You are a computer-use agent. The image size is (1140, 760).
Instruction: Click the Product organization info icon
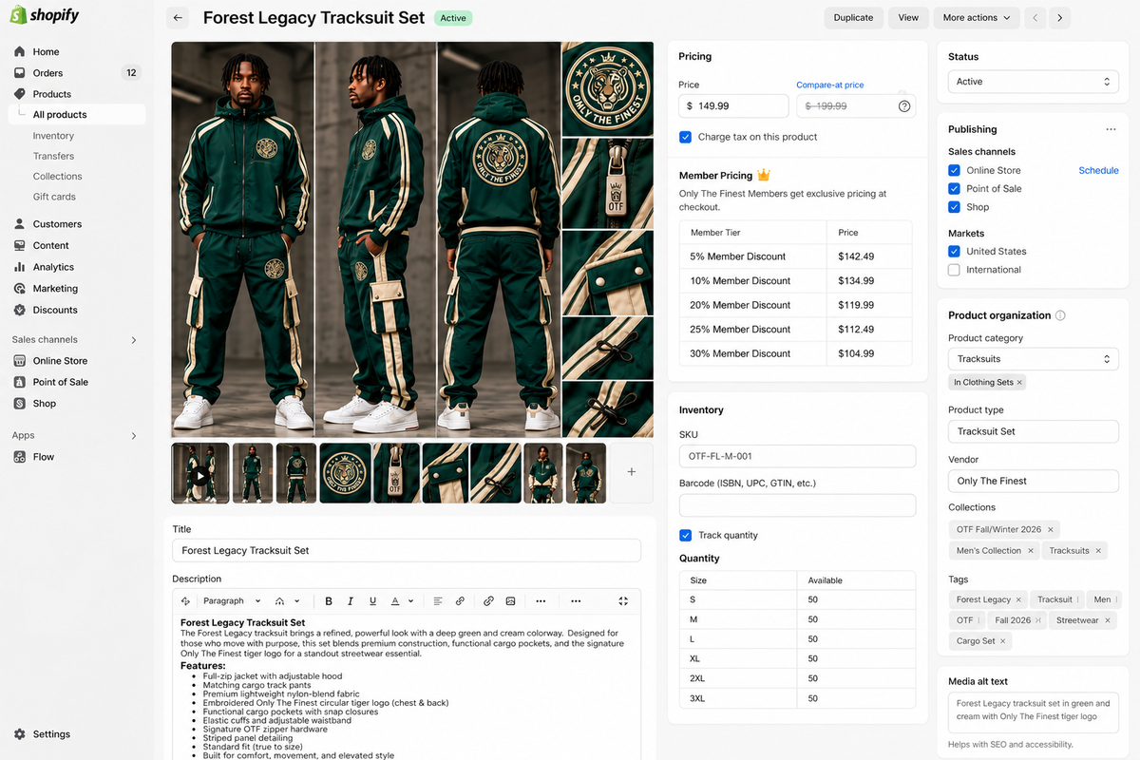pos(1060,315)
